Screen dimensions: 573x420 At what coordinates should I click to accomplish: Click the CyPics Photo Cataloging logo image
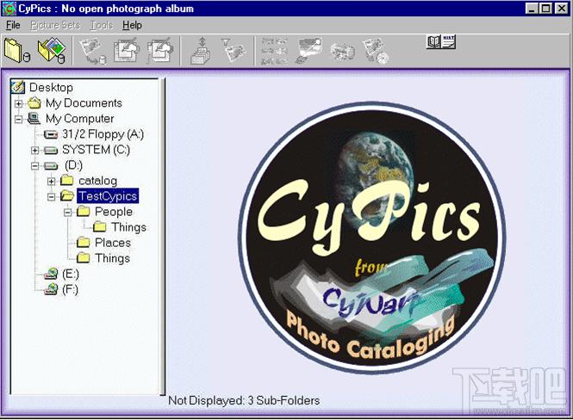372,238
